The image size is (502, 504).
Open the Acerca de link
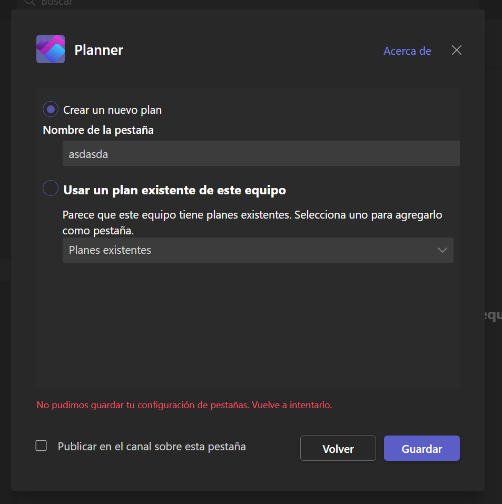407,51
